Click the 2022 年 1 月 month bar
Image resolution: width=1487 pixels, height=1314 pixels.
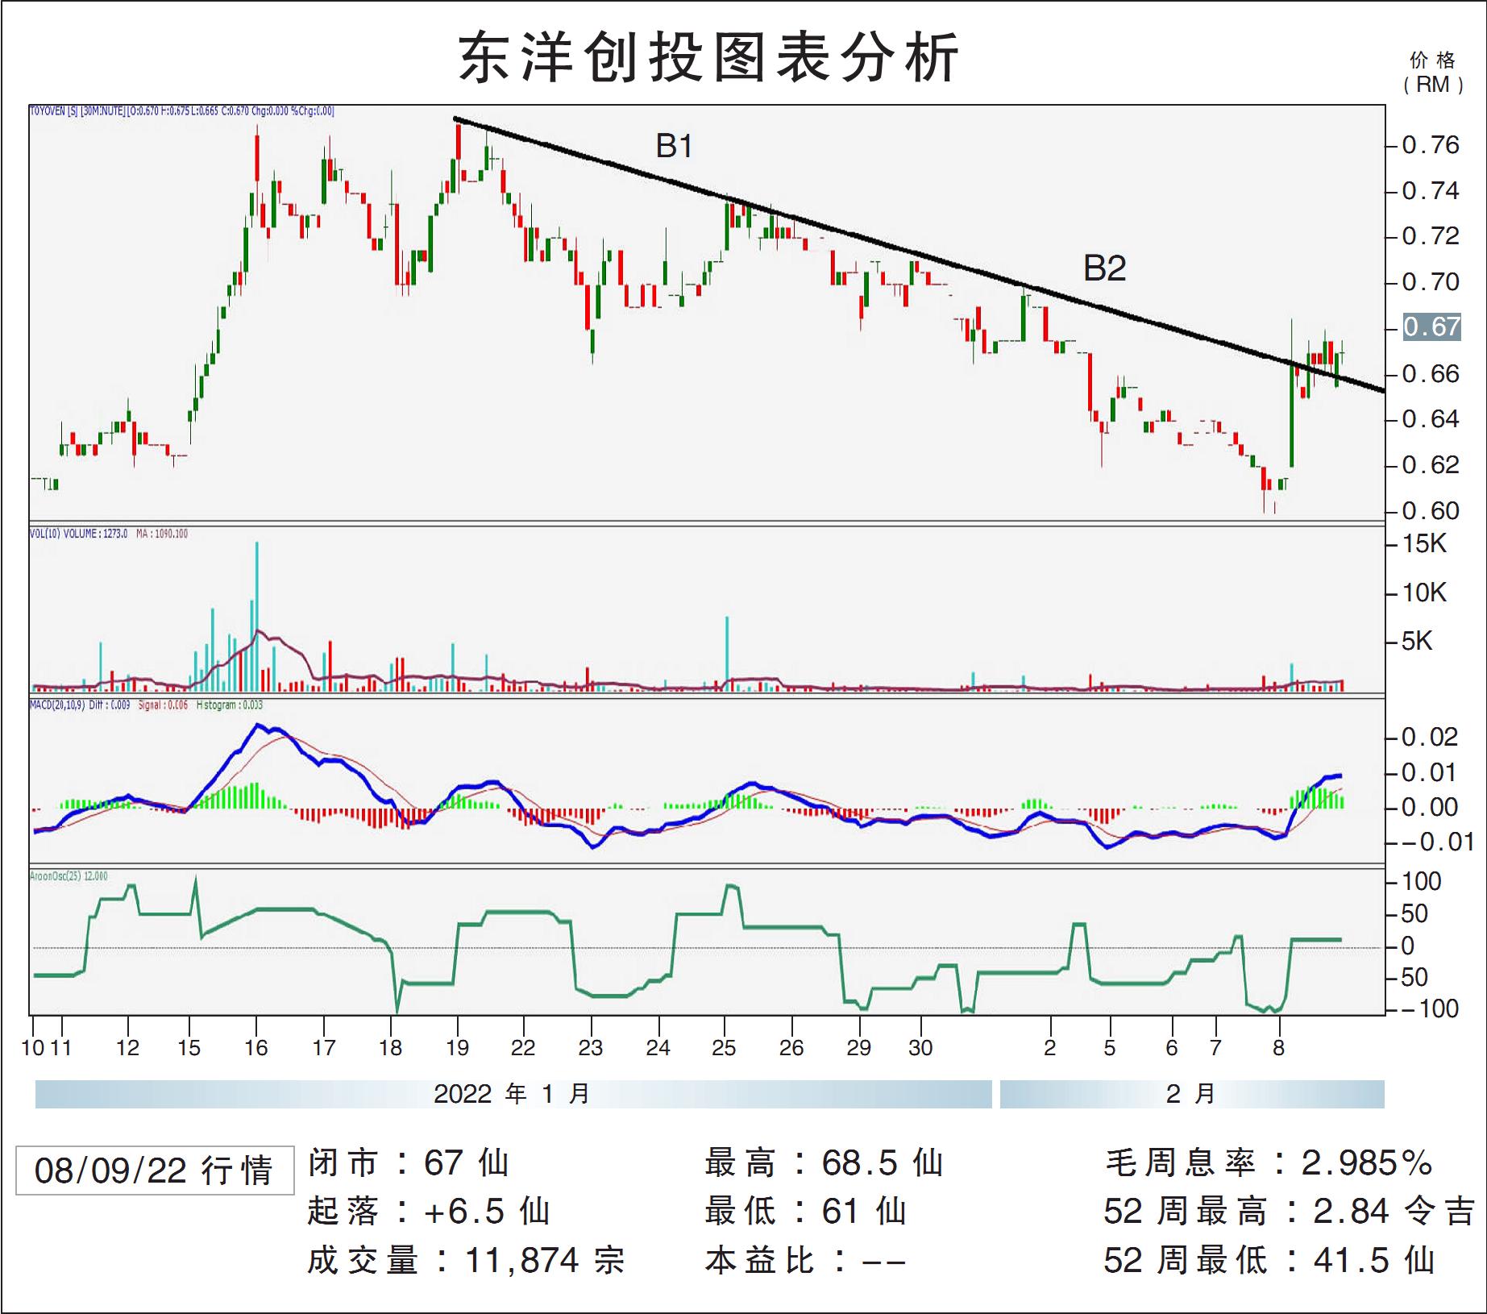tap(513, 1094)
